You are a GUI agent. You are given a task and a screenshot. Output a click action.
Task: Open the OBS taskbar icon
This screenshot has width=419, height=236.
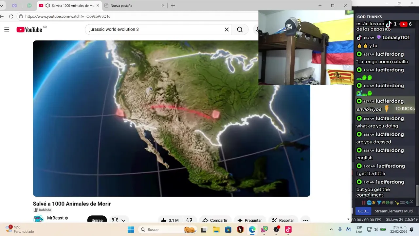(x=276, y=229)
